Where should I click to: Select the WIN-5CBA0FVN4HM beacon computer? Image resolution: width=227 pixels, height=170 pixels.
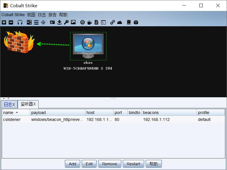coord(88,46)
